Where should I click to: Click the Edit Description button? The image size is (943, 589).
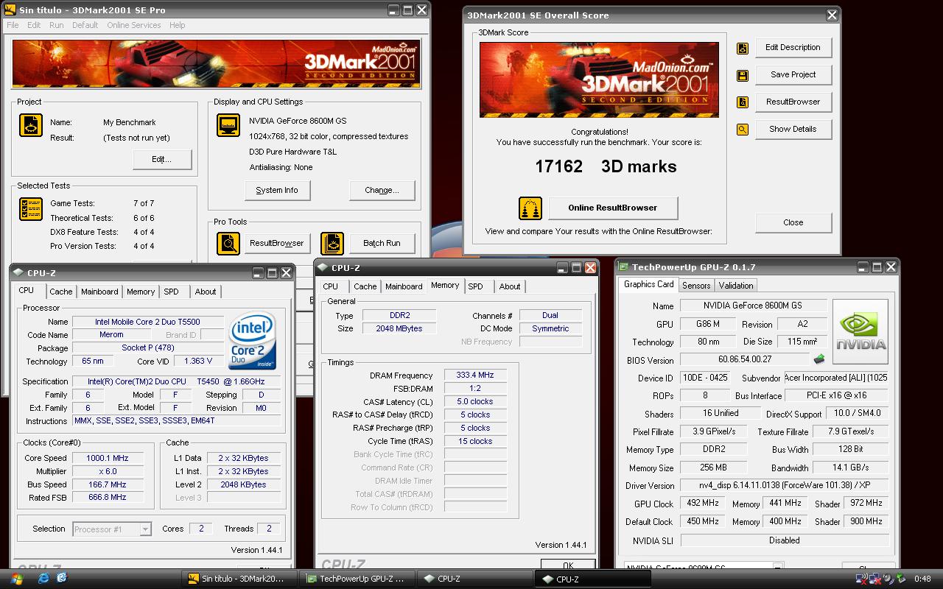tap(793, 48)
